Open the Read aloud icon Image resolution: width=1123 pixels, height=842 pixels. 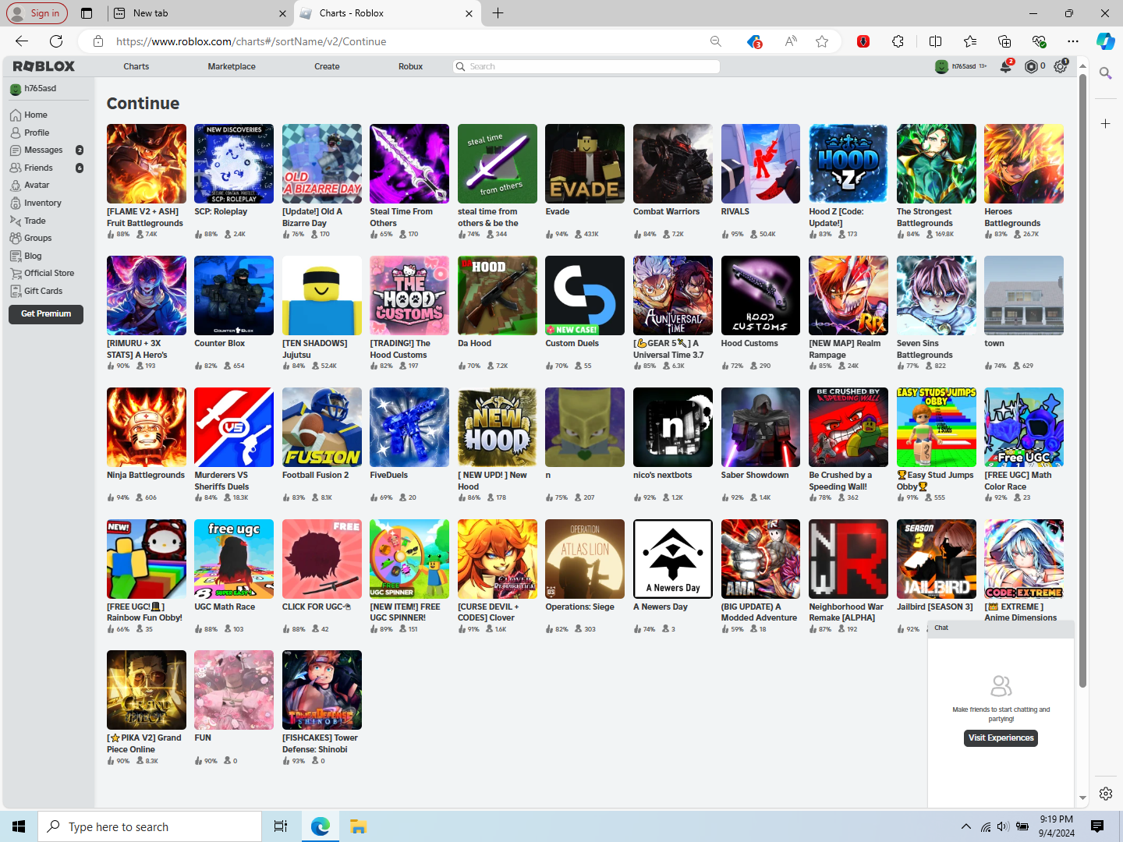tap(791, 41)
